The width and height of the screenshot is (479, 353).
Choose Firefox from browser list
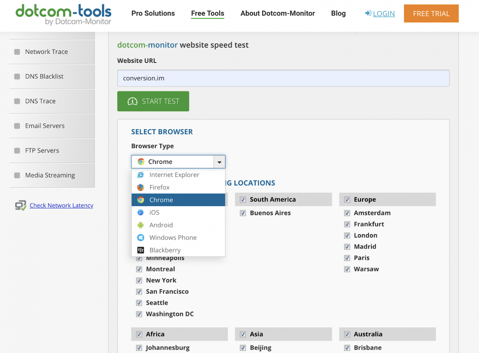tap(178, 187)
